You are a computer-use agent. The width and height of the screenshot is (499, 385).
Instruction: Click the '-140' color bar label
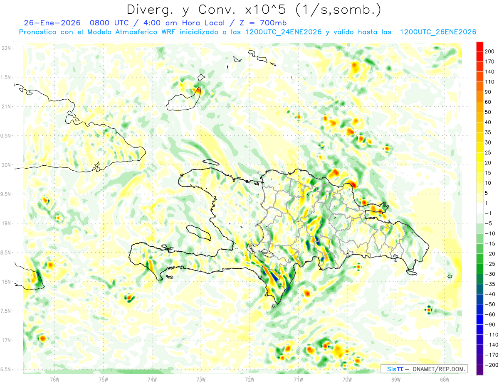tap(491, 345)
